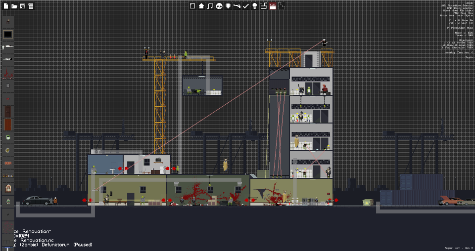Viewport: 475px width, 251px height.
Task: Select the house building icon
Action: pos(201,6)
